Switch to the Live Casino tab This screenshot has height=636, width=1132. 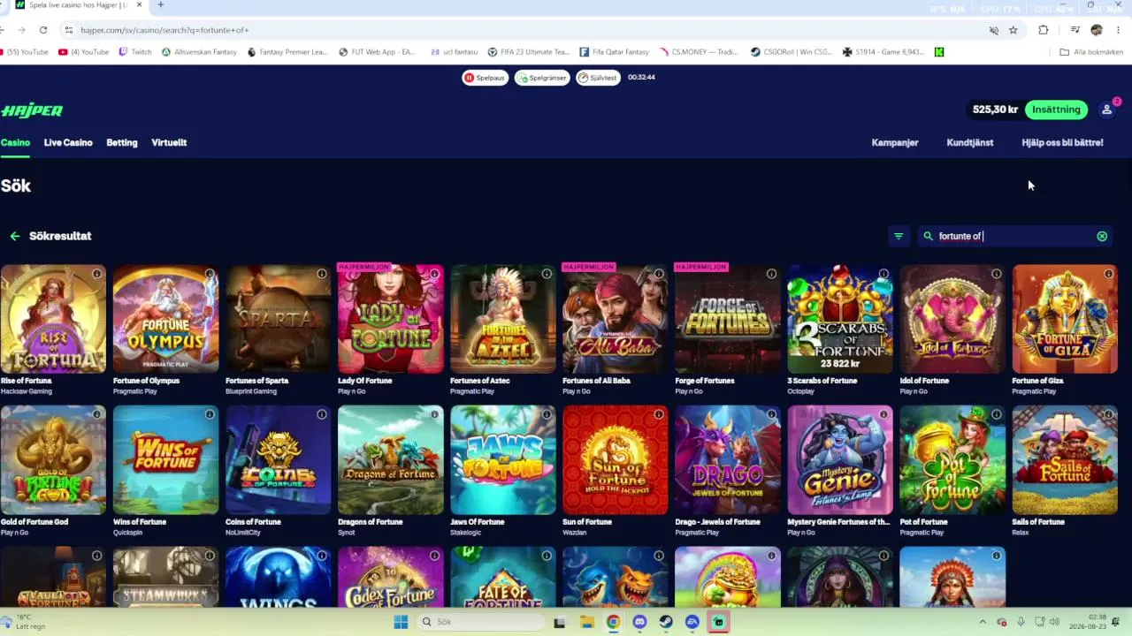point(68,142)
